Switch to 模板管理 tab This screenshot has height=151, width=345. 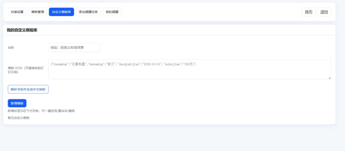38,12
